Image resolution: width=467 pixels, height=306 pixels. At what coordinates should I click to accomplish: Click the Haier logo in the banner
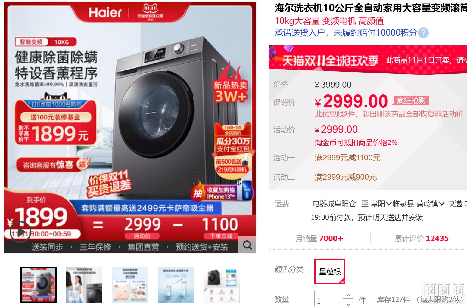point(105,12)
